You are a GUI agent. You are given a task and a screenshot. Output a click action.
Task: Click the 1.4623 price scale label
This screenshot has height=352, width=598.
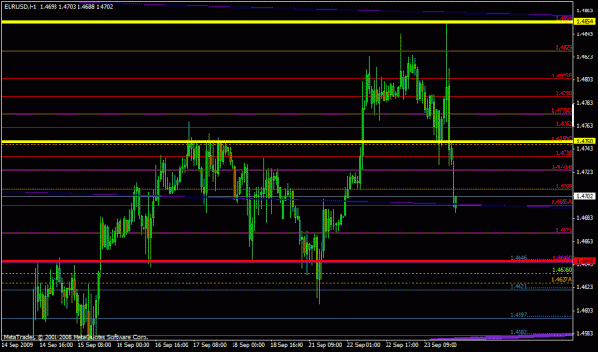point(585,287)
